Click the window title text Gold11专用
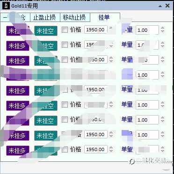Viewport: 174px width, 174px height. point(24,6)
